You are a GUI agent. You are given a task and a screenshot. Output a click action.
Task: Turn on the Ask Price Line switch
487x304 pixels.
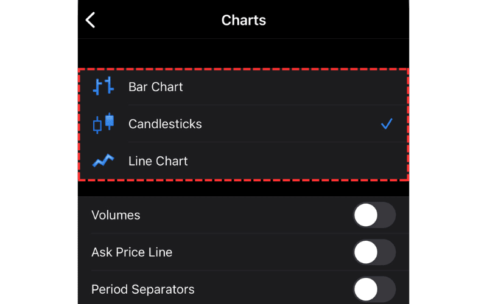(x=374, y=252)
